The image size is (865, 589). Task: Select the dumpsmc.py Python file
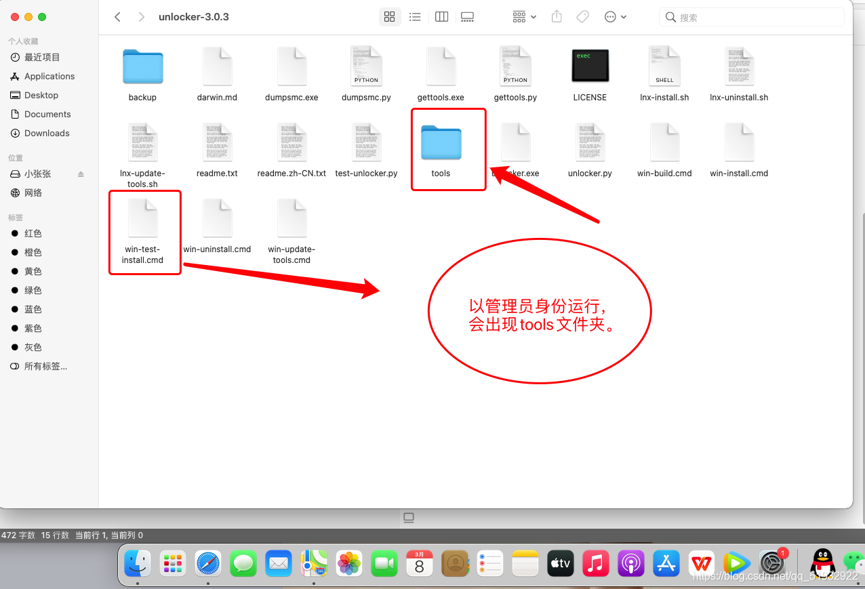(x=366, y=66)
